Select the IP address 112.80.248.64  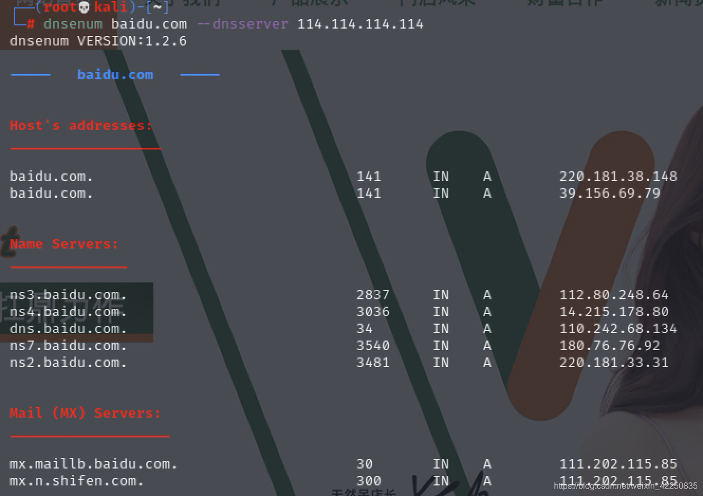614,295
